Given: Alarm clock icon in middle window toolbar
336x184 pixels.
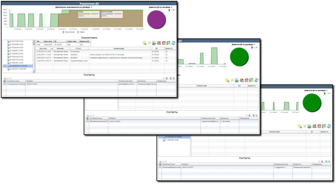Looking at the screenshot, I should tap(247, 80).
